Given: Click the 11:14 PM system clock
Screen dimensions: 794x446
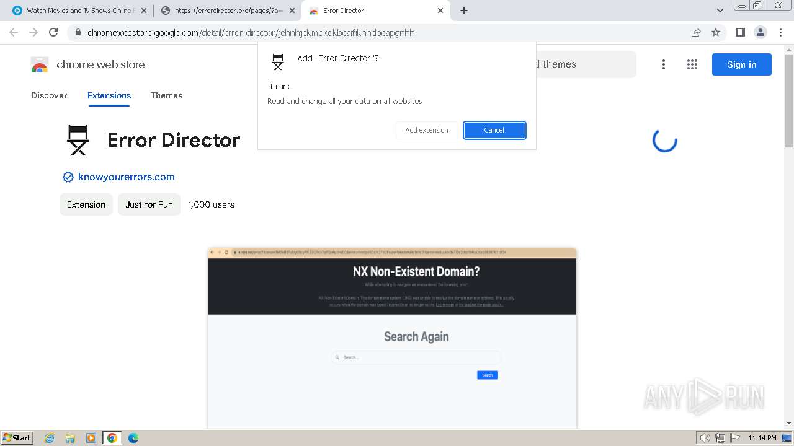Looking at the screenshot, I should click(762, 438).
